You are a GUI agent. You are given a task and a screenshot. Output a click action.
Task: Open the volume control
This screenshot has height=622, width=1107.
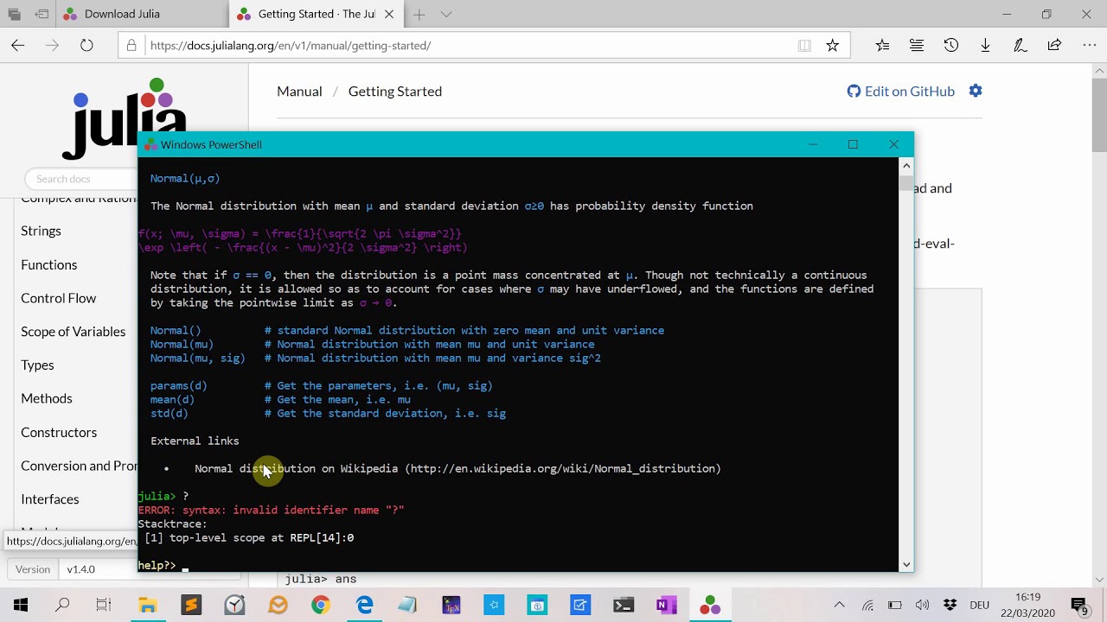[x=923, y=605]
